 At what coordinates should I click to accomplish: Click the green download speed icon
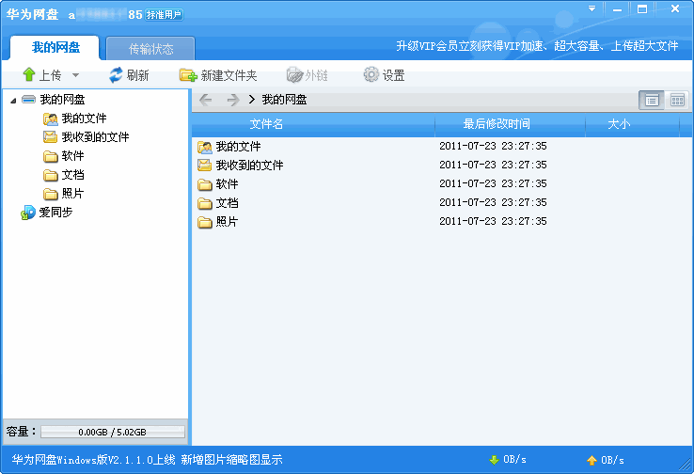494,460
